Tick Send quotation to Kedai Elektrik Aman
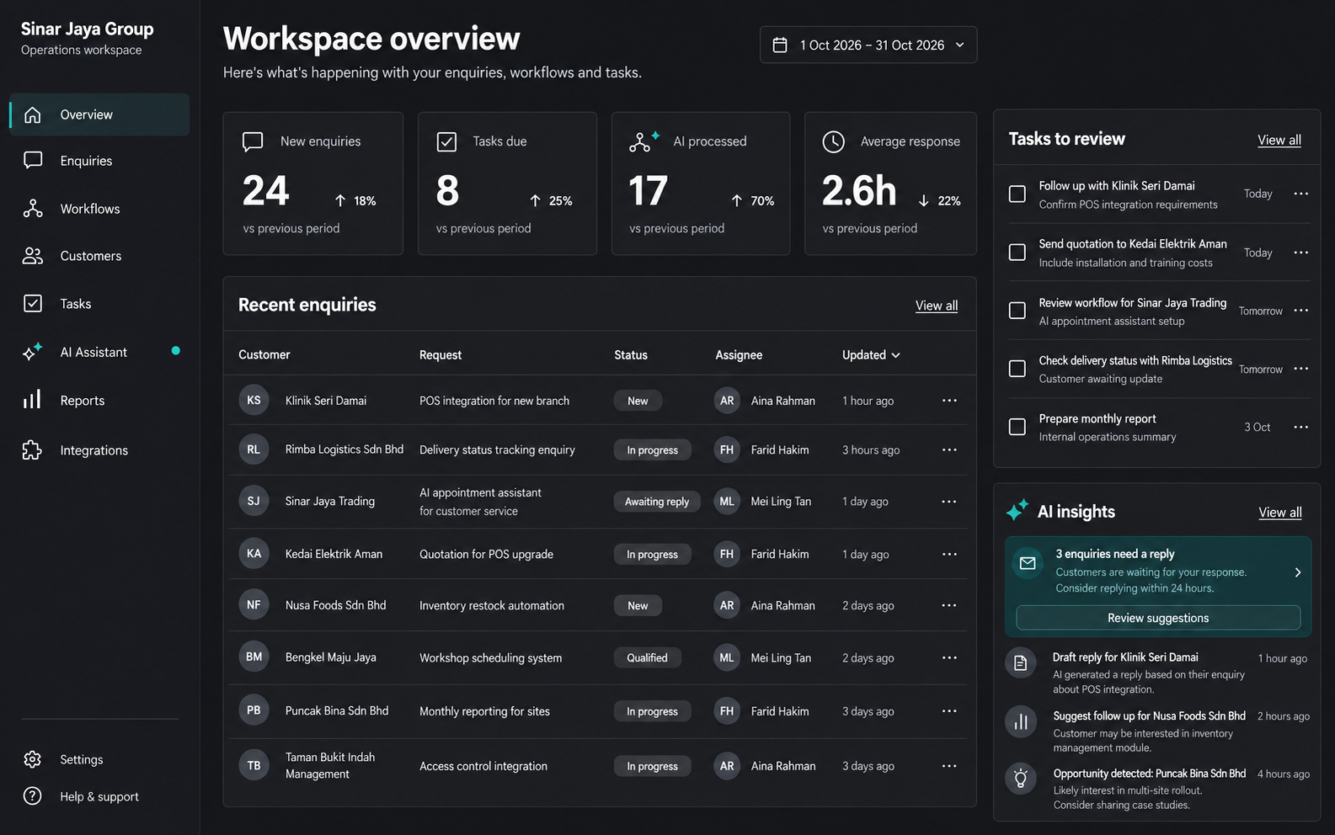Image resolution: width=1335 pixels, height=835 pixels. [x=1017, y=253]
